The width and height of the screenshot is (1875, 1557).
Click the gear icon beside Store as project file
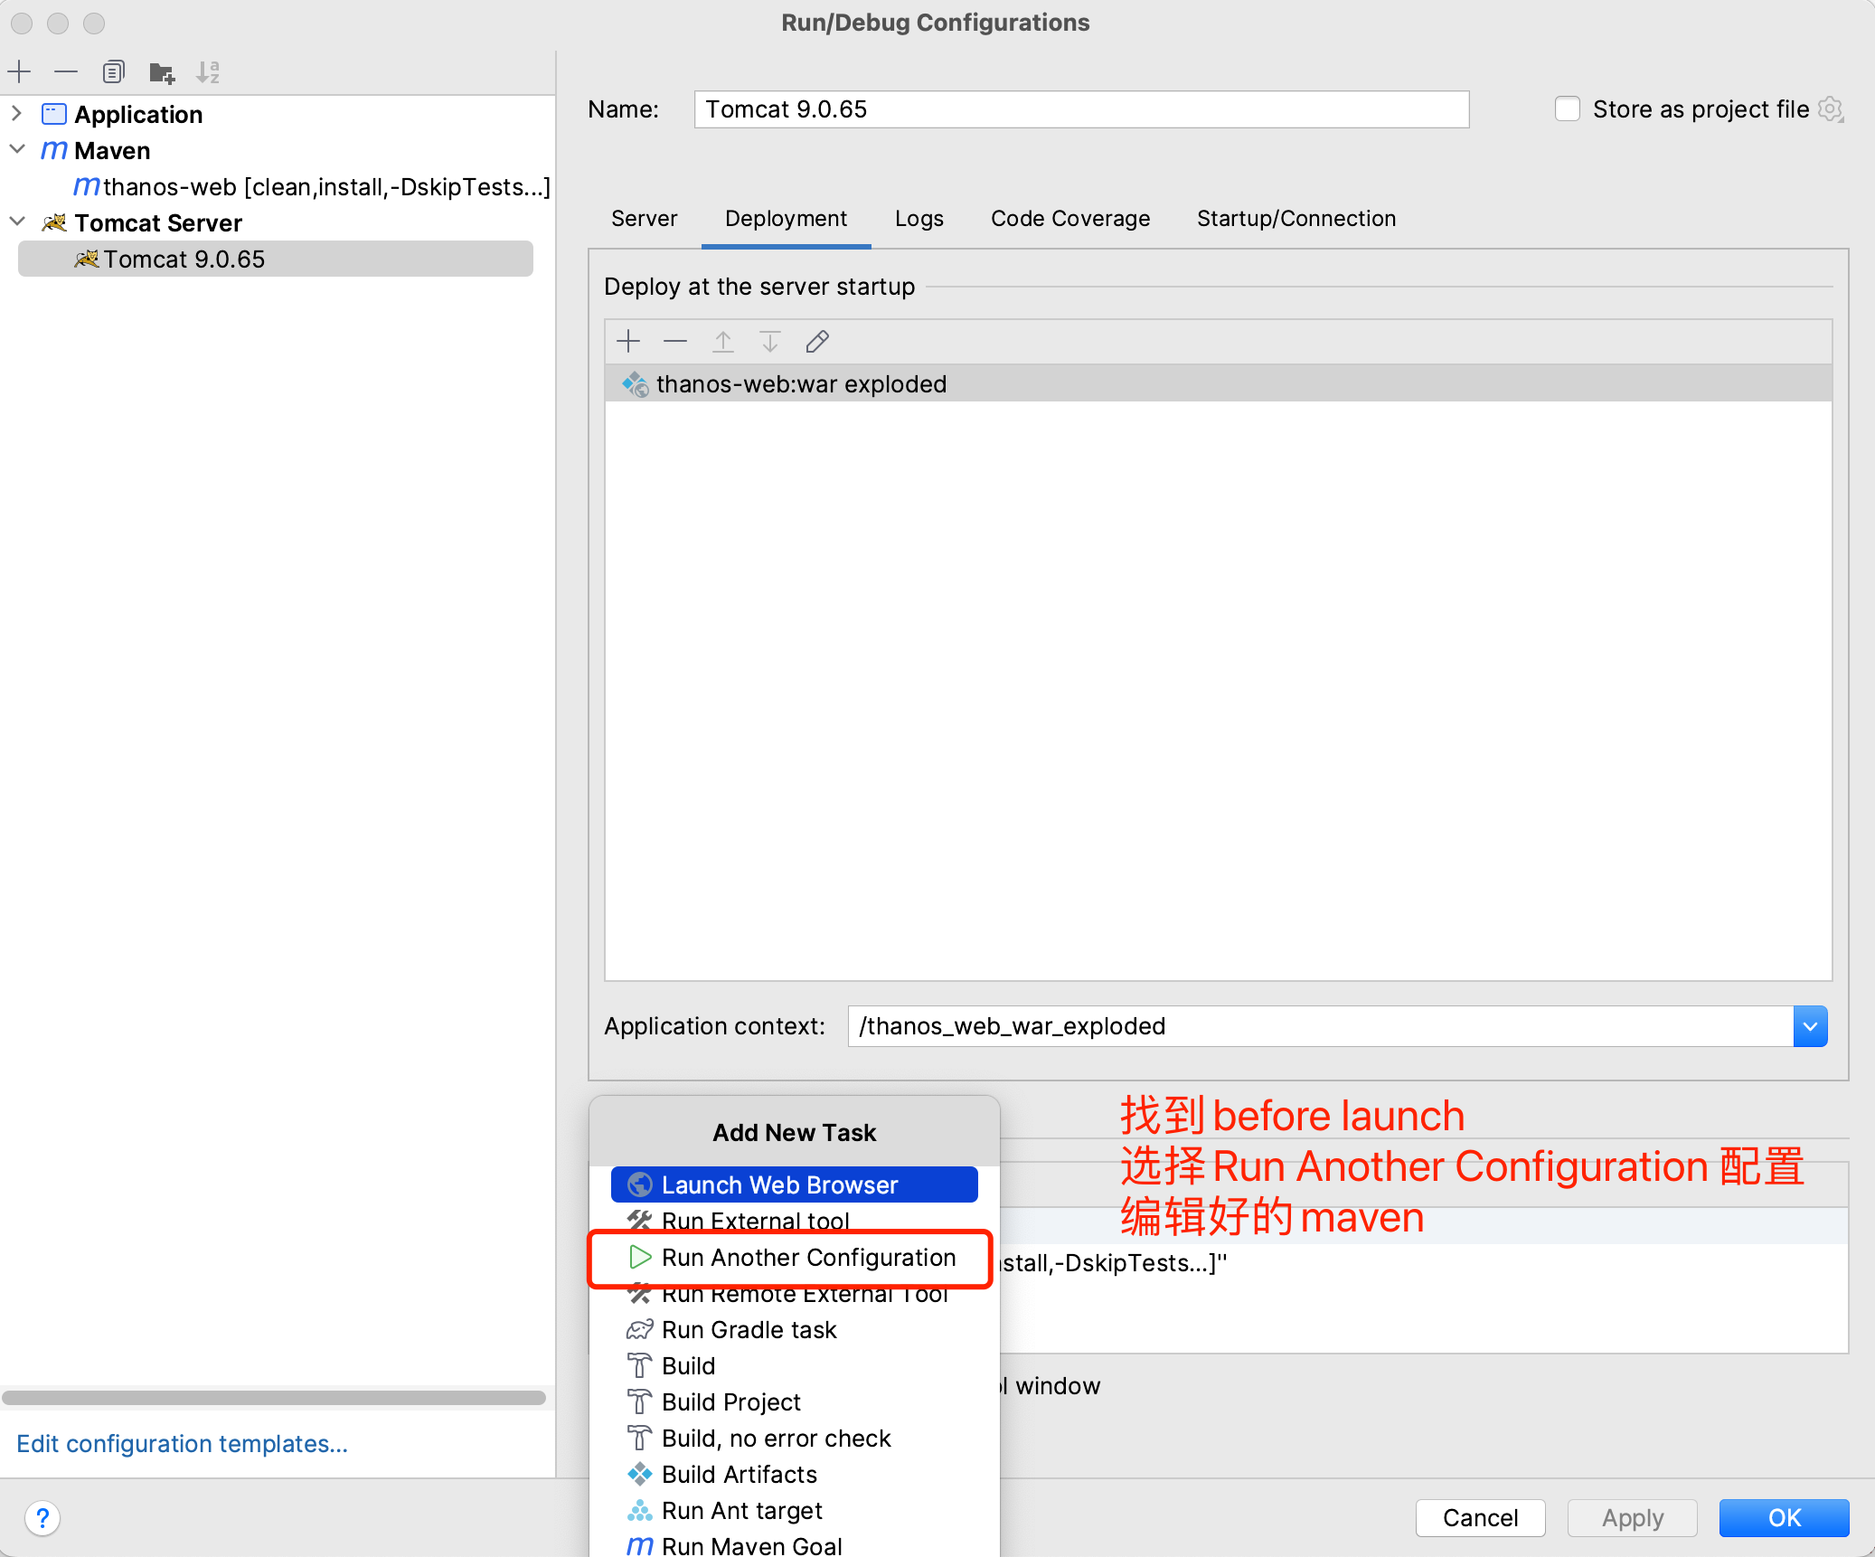(1831, 109)
